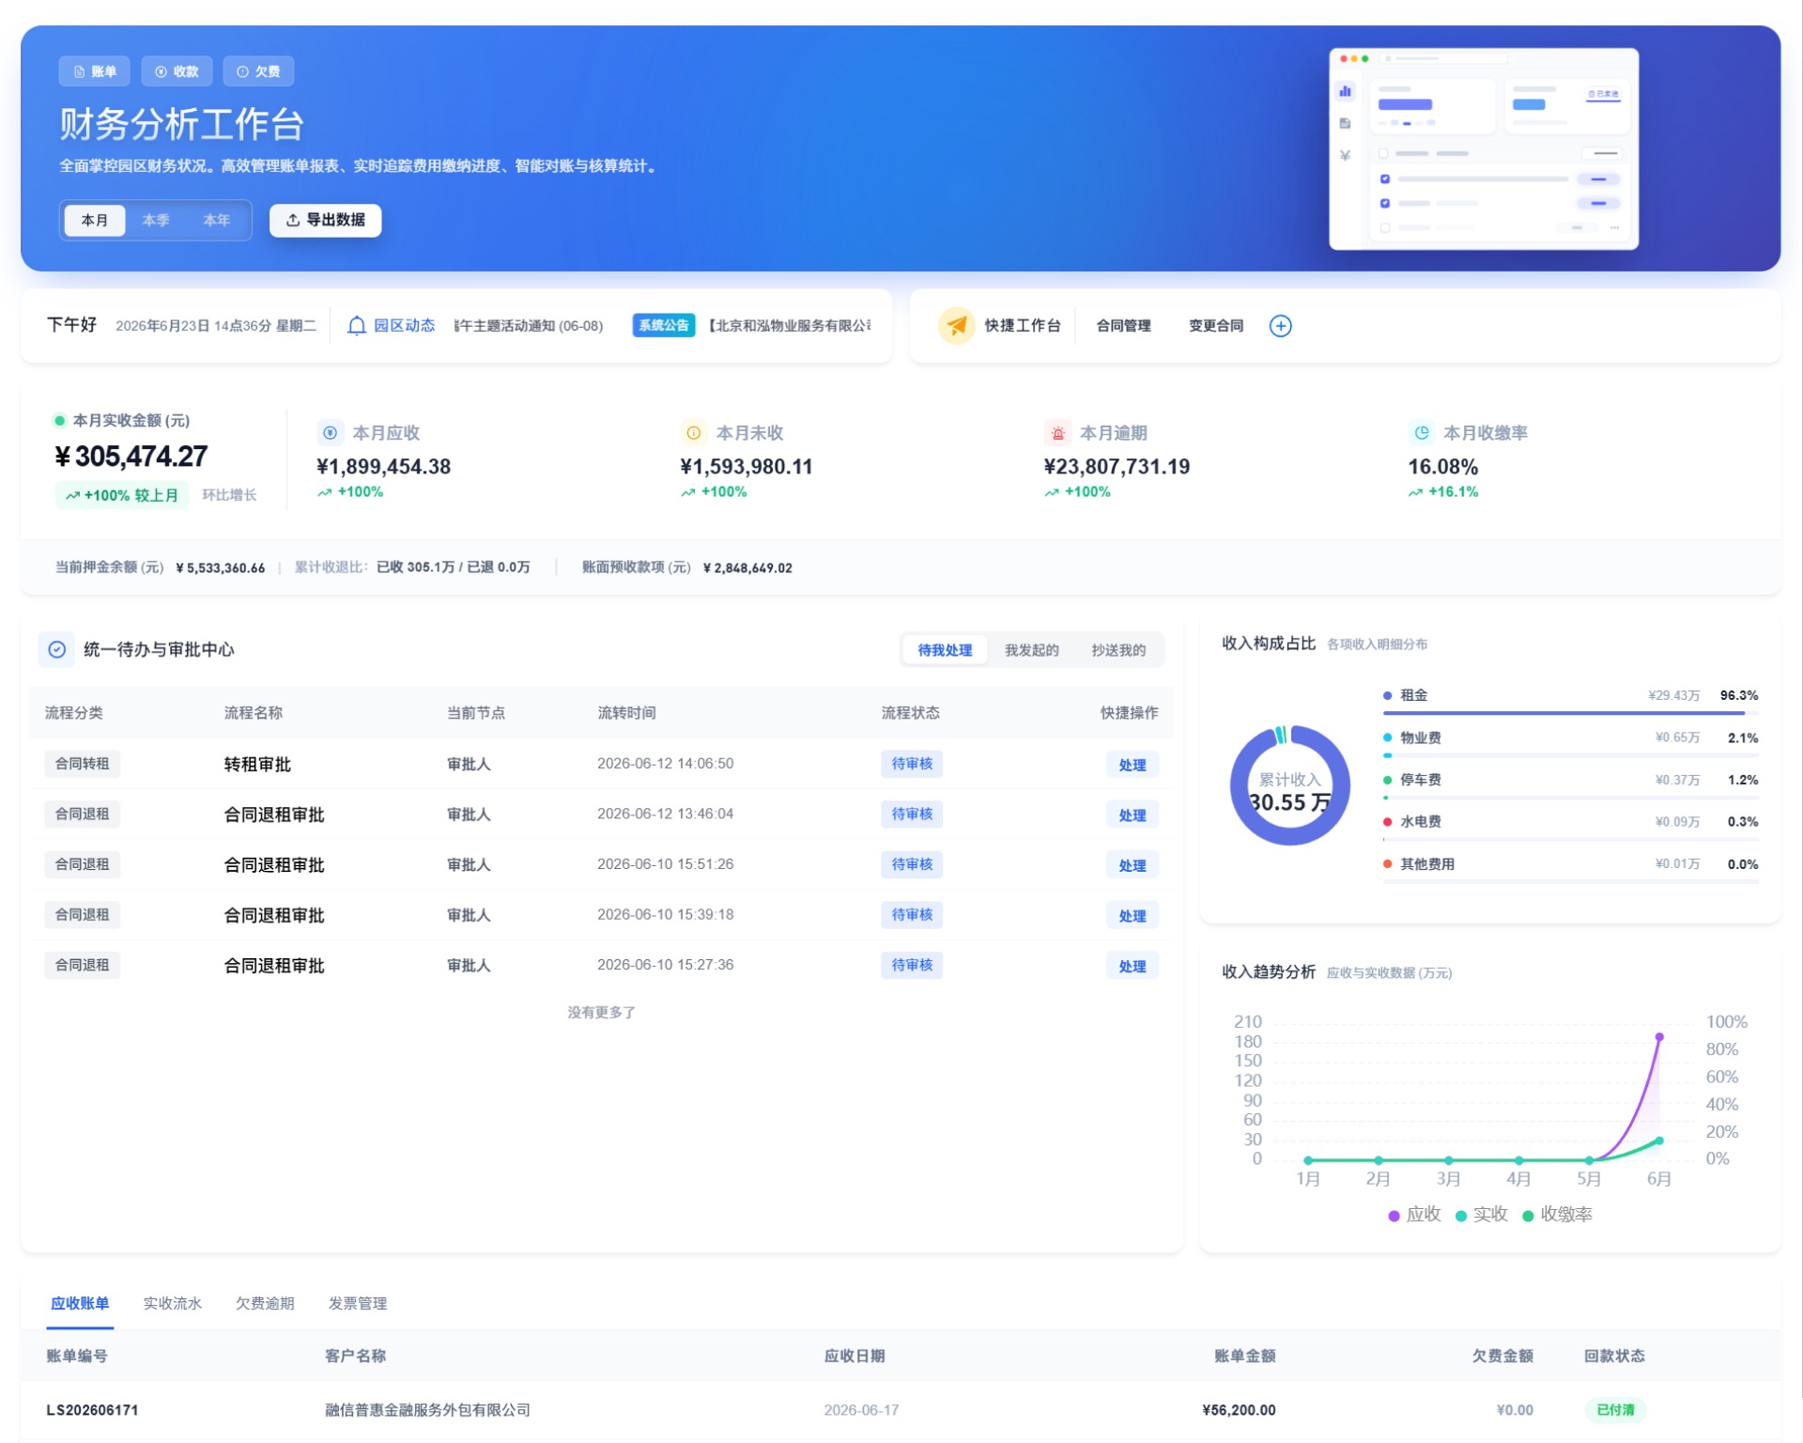Click 处理 for the 15:27:36 row
Image resolution: width=1803 pixels, height=1443 pixels.
click(1132, 966)
